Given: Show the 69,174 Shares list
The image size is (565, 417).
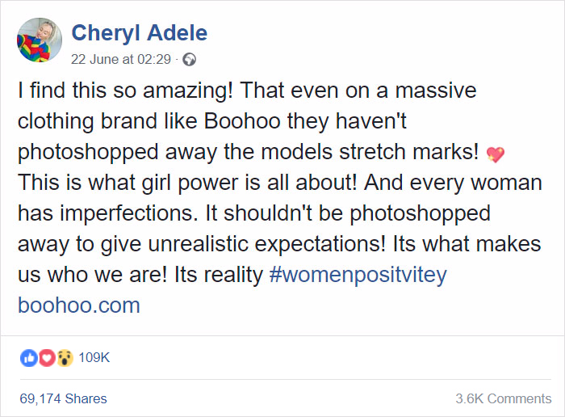Looking at the screenshot, I should pos(63,398).
